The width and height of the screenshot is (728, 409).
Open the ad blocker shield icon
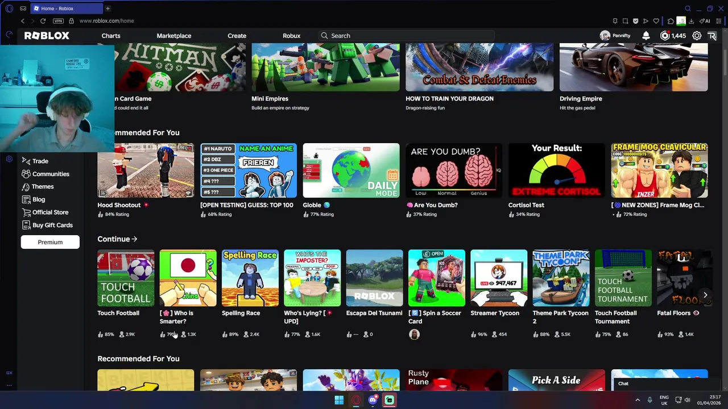coord(635,21)
